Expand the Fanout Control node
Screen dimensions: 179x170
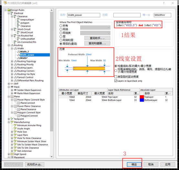pyautogui.click(x=12, y=77)
